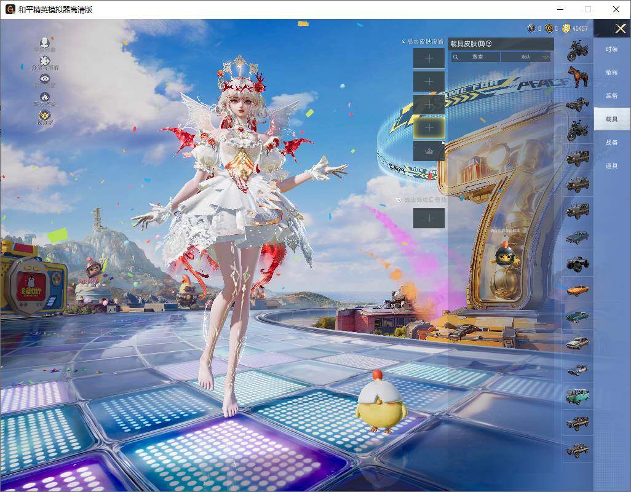Switch to the 装备 tab

point(612,96)
